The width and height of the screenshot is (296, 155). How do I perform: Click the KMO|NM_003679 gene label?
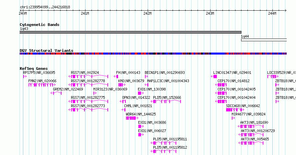(x=131, y=81)
